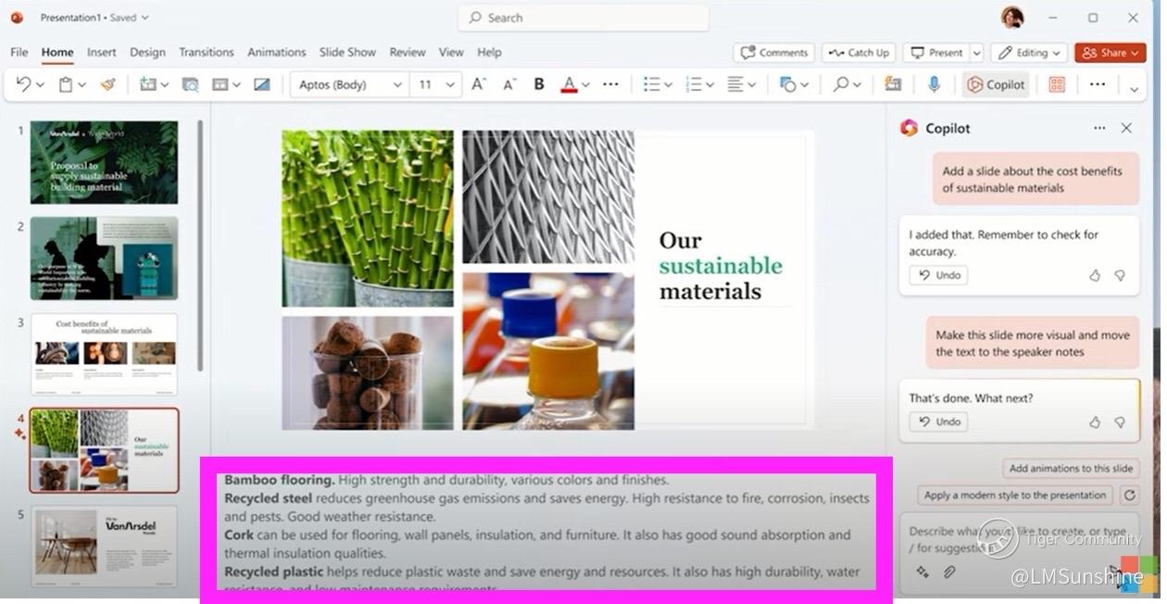Click the red font color swatch

(x=570, y=84)
